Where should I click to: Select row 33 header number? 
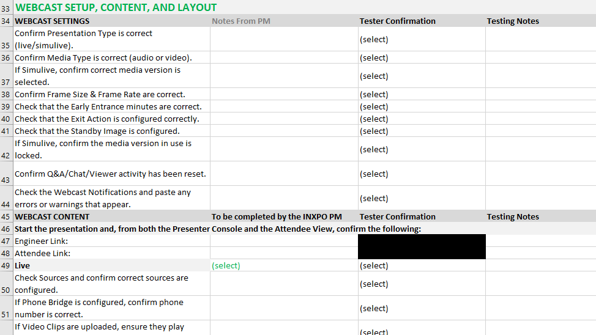click(x=6, y=9)
